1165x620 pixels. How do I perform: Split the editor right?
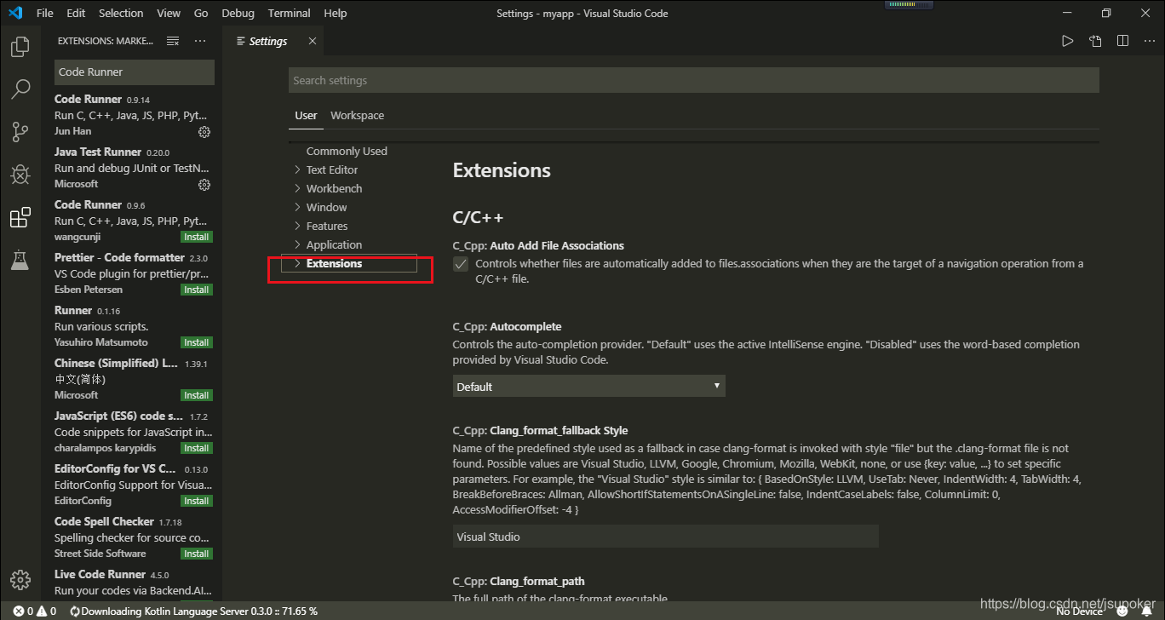[1122, 41]
